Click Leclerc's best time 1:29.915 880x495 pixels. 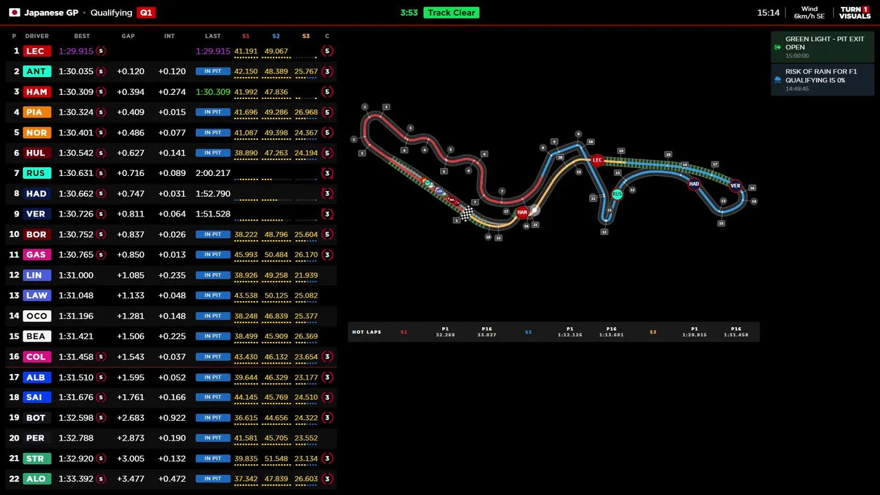click(76, 51)
